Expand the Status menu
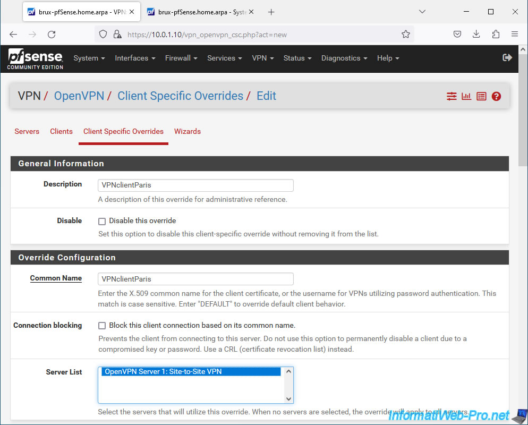The height and width of the screenshot is (425, 528). coord(297,58)
